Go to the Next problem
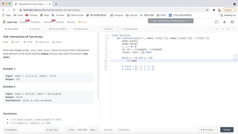 pyautogui.click(x=94, y=130)
